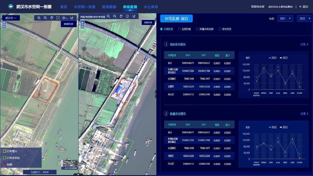Viewport: 313px width, 176px height.
Task: Click the 已有增大 yellow legend swatch
Action: point(4,151)
